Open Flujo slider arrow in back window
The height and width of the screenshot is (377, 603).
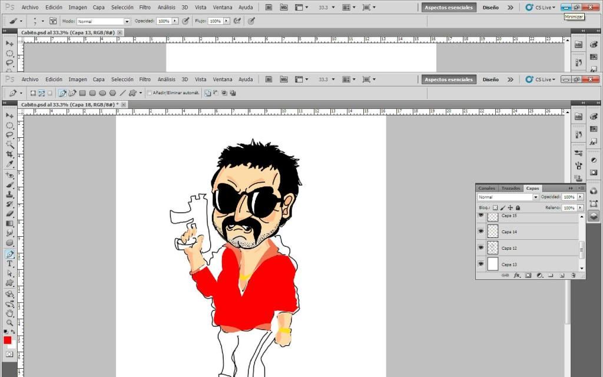(x=227, y=21)
